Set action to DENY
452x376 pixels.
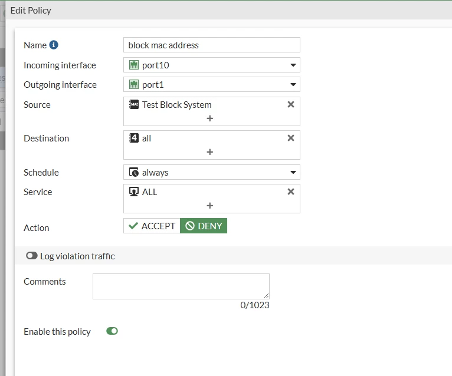tap(204, 226)
